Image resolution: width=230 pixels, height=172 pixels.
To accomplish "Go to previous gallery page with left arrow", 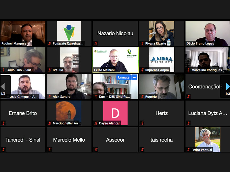I will (3, 87).
